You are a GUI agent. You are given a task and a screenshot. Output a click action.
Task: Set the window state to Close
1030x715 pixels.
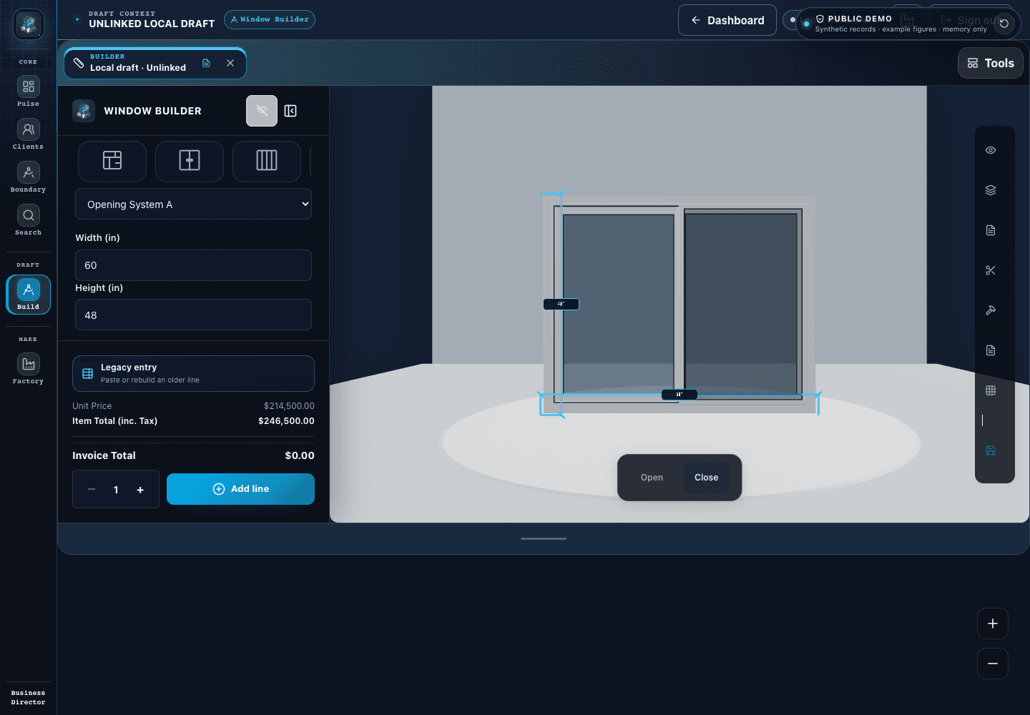click(706, 478)
